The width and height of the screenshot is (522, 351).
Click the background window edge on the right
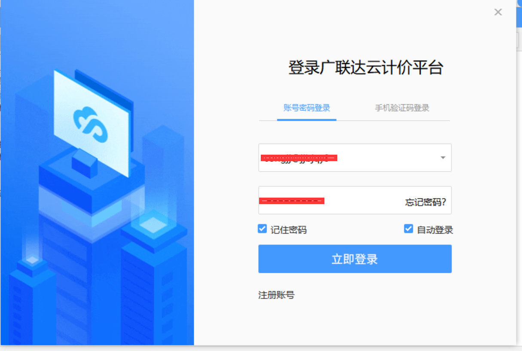pyautogui.click(x=519, y=172)
